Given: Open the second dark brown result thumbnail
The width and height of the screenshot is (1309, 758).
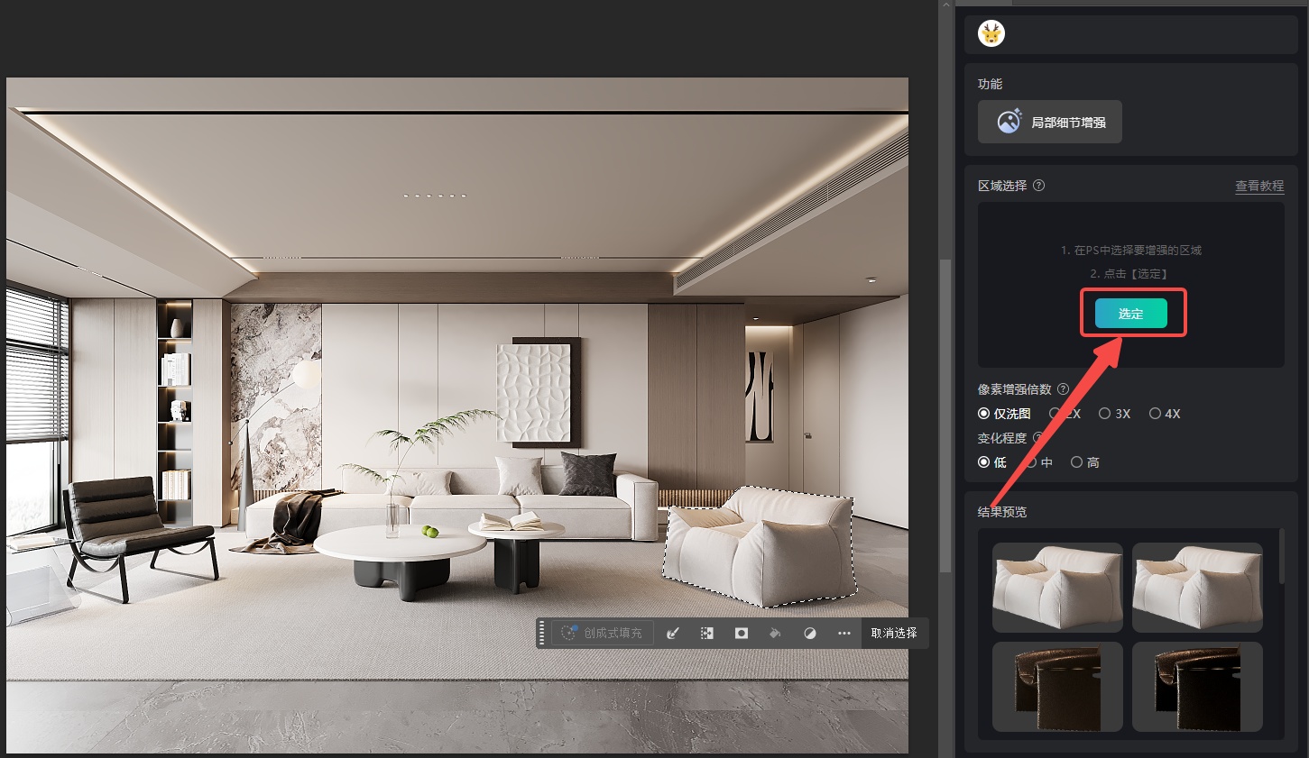Looking at the screenshot, I should point(1197,687).
